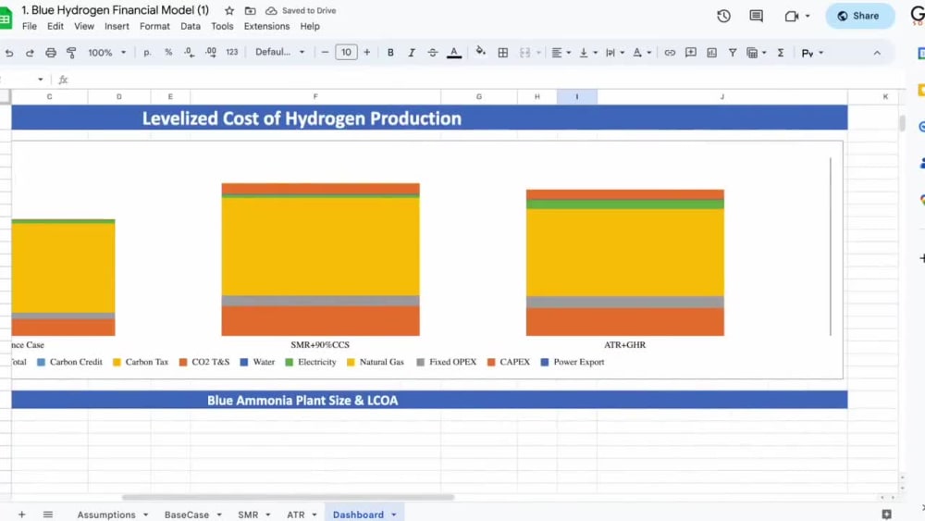Click the font size field

[346, 52]
